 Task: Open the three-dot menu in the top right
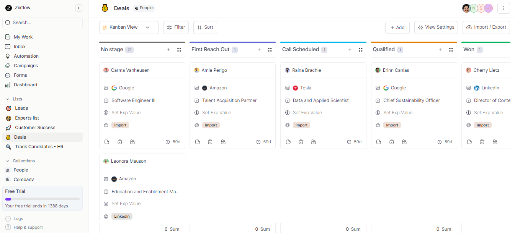[504, 8]
